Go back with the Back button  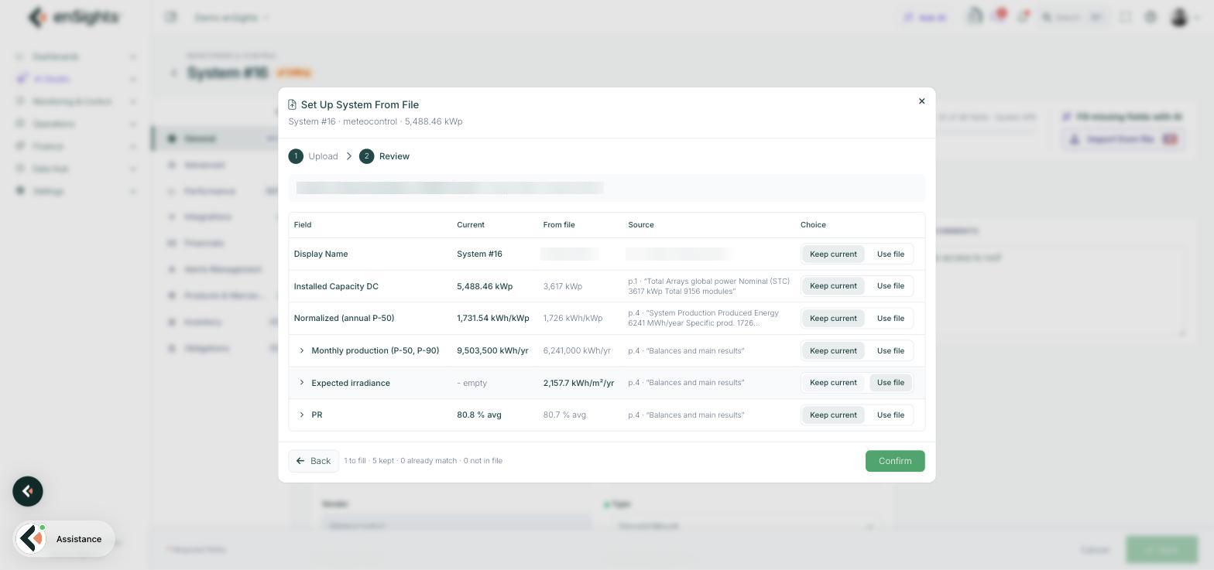[x=314, y=461]
